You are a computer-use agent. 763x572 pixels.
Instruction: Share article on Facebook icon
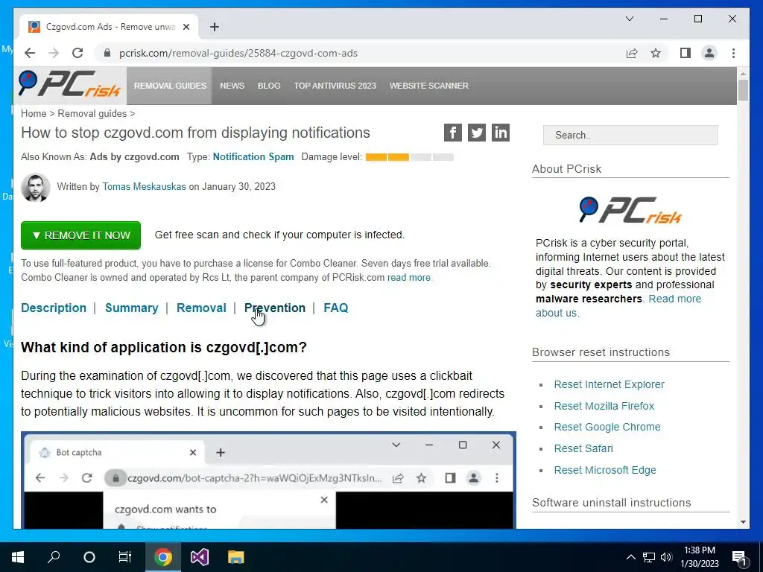(x=452, y=133)
